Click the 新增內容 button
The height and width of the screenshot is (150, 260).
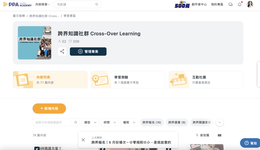point(49,108)
